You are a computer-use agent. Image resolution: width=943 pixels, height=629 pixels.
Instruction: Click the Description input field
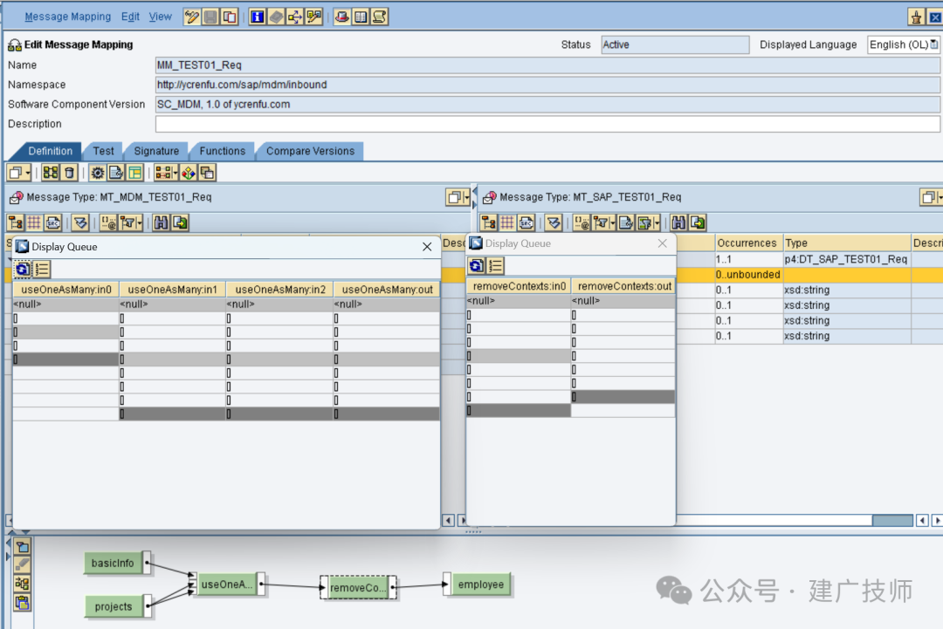(547, 124)
